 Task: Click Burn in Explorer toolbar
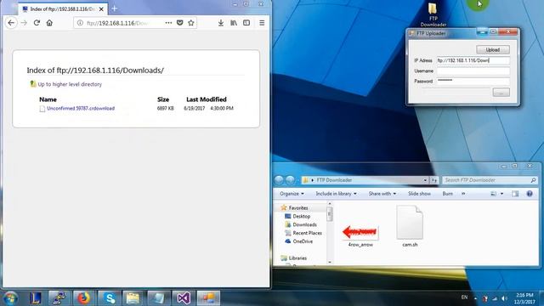point(448,194)
